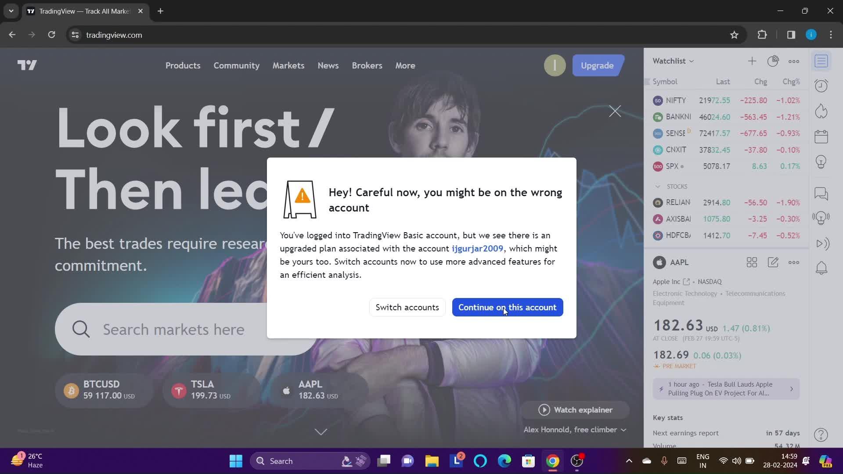Open the More menu
Image resolution: width=843 pixels, height=474 pixels.
(x=405, y=65)
